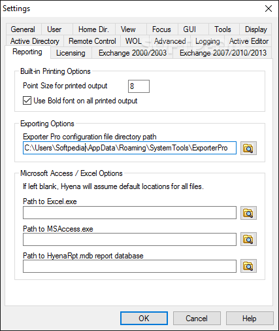This screenshot has width=279, height=331.
Task: Switch to the WOL tab
Action: pyautogui.click(x=135, y=41)
